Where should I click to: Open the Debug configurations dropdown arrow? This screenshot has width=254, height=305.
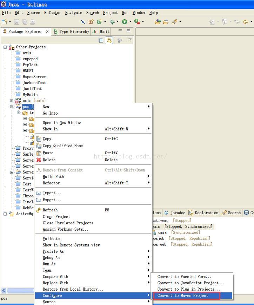point(118,22)
